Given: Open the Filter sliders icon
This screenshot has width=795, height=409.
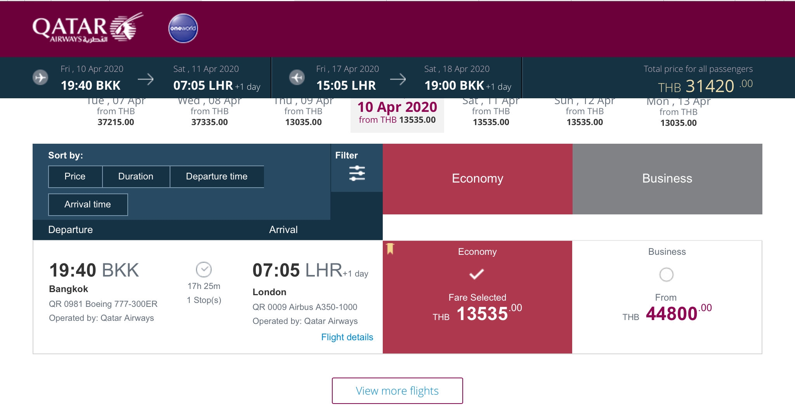Looking at the screenshot, I should pos(357,173).
